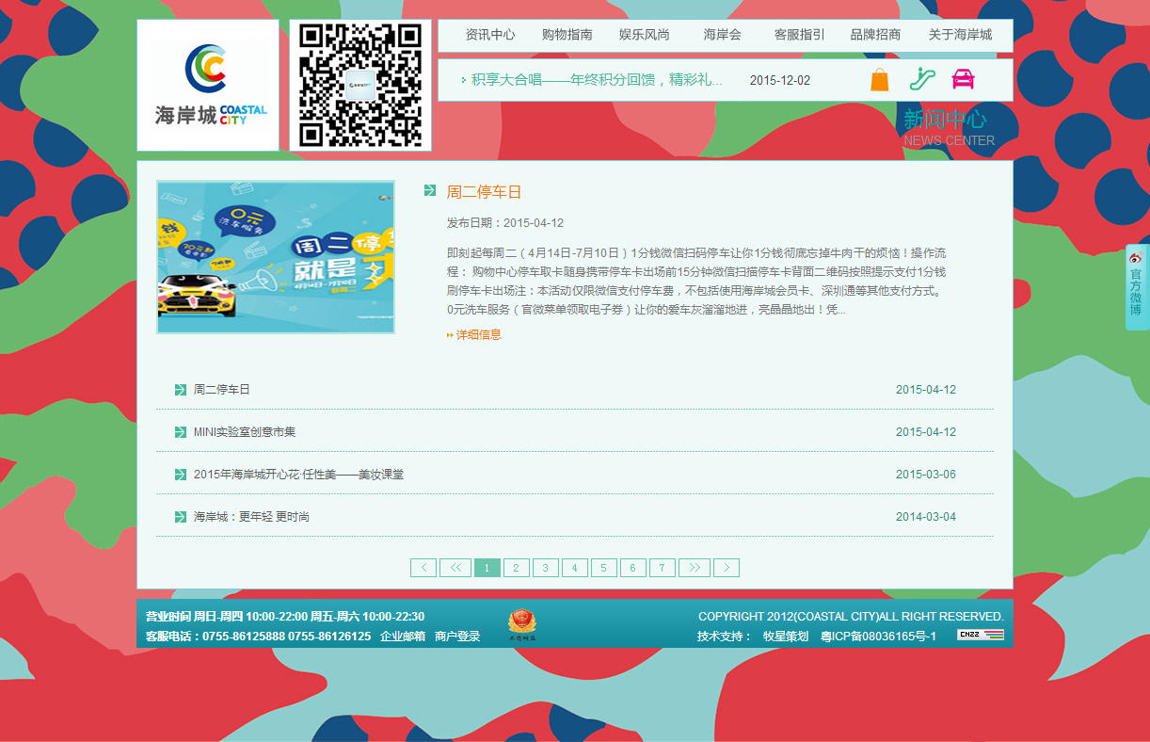
Task: Click the CN22 certification badge in footer
Action: pyautogui.click(x=982, y=636)
